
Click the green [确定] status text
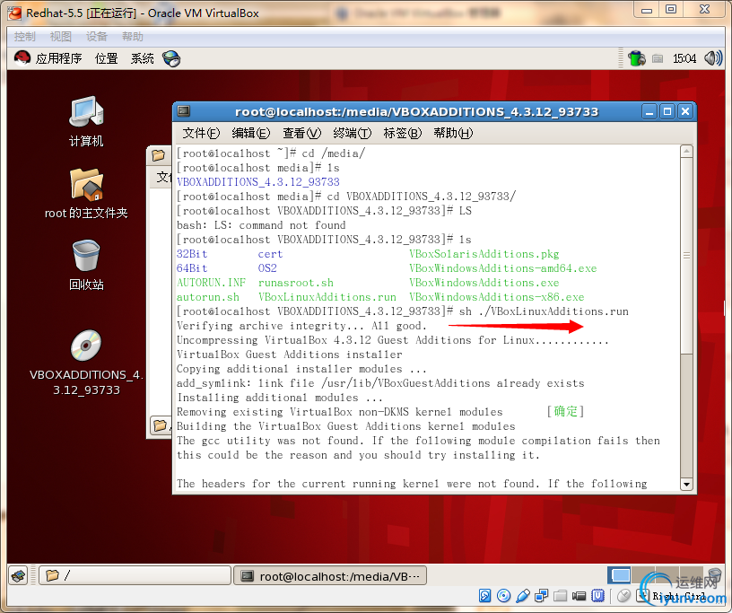[565, 412]
